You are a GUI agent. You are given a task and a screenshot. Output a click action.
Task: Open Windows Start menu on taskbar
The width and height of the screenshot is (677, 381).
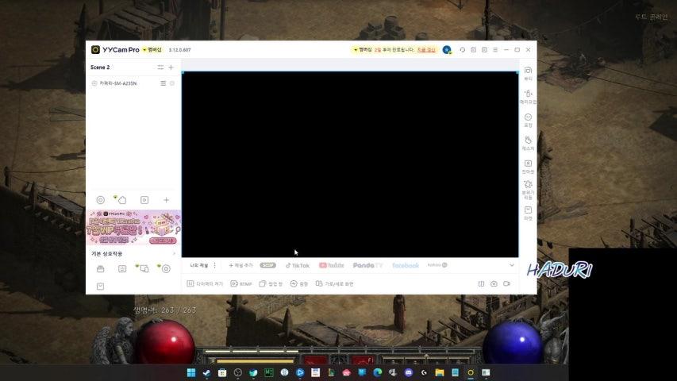pyautogui.click(x=191, y=372)
